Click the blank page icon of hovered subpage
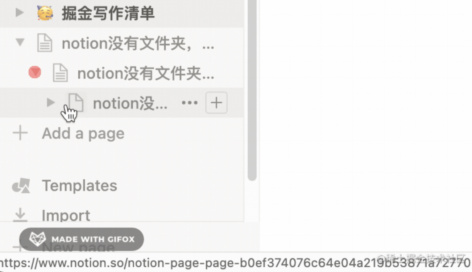Screen dimensions: 472x272 pyautogui.click(x=76, y=103)
